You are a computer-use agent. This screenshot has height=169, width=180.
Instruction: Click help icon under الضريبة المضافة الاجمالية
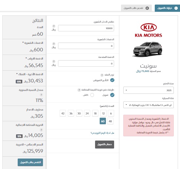coord(41,130)
